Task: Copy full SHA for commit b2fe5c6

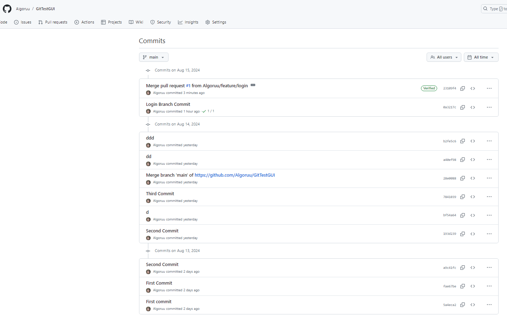Action: coord(462,141)
